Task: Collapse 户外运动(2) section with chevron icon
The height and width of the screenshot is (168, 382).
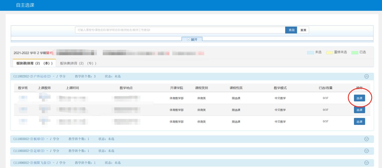Action: coord(366,76)
